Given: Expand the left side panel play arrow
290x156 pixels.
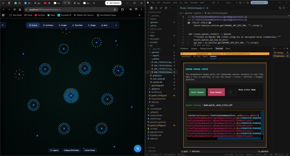Looking at the screenshot, I should 3,25.
